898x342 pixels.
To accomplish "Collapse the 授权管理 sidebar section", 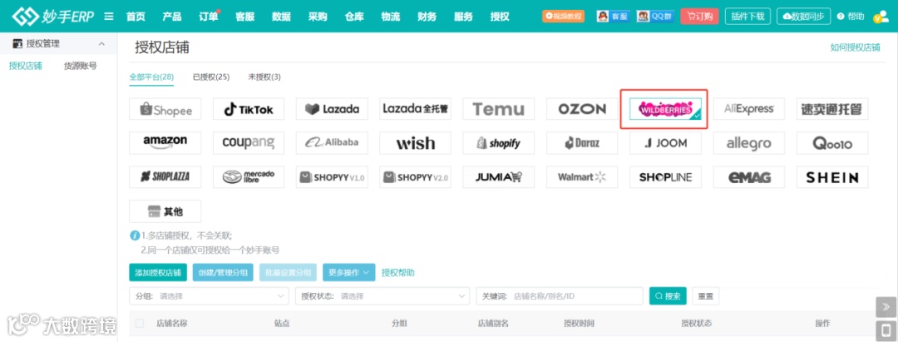I will (101, 44).
